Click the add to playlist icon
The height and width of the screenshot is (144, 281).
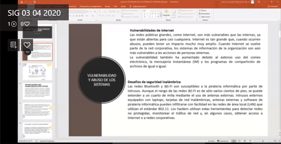pos(14,45)
